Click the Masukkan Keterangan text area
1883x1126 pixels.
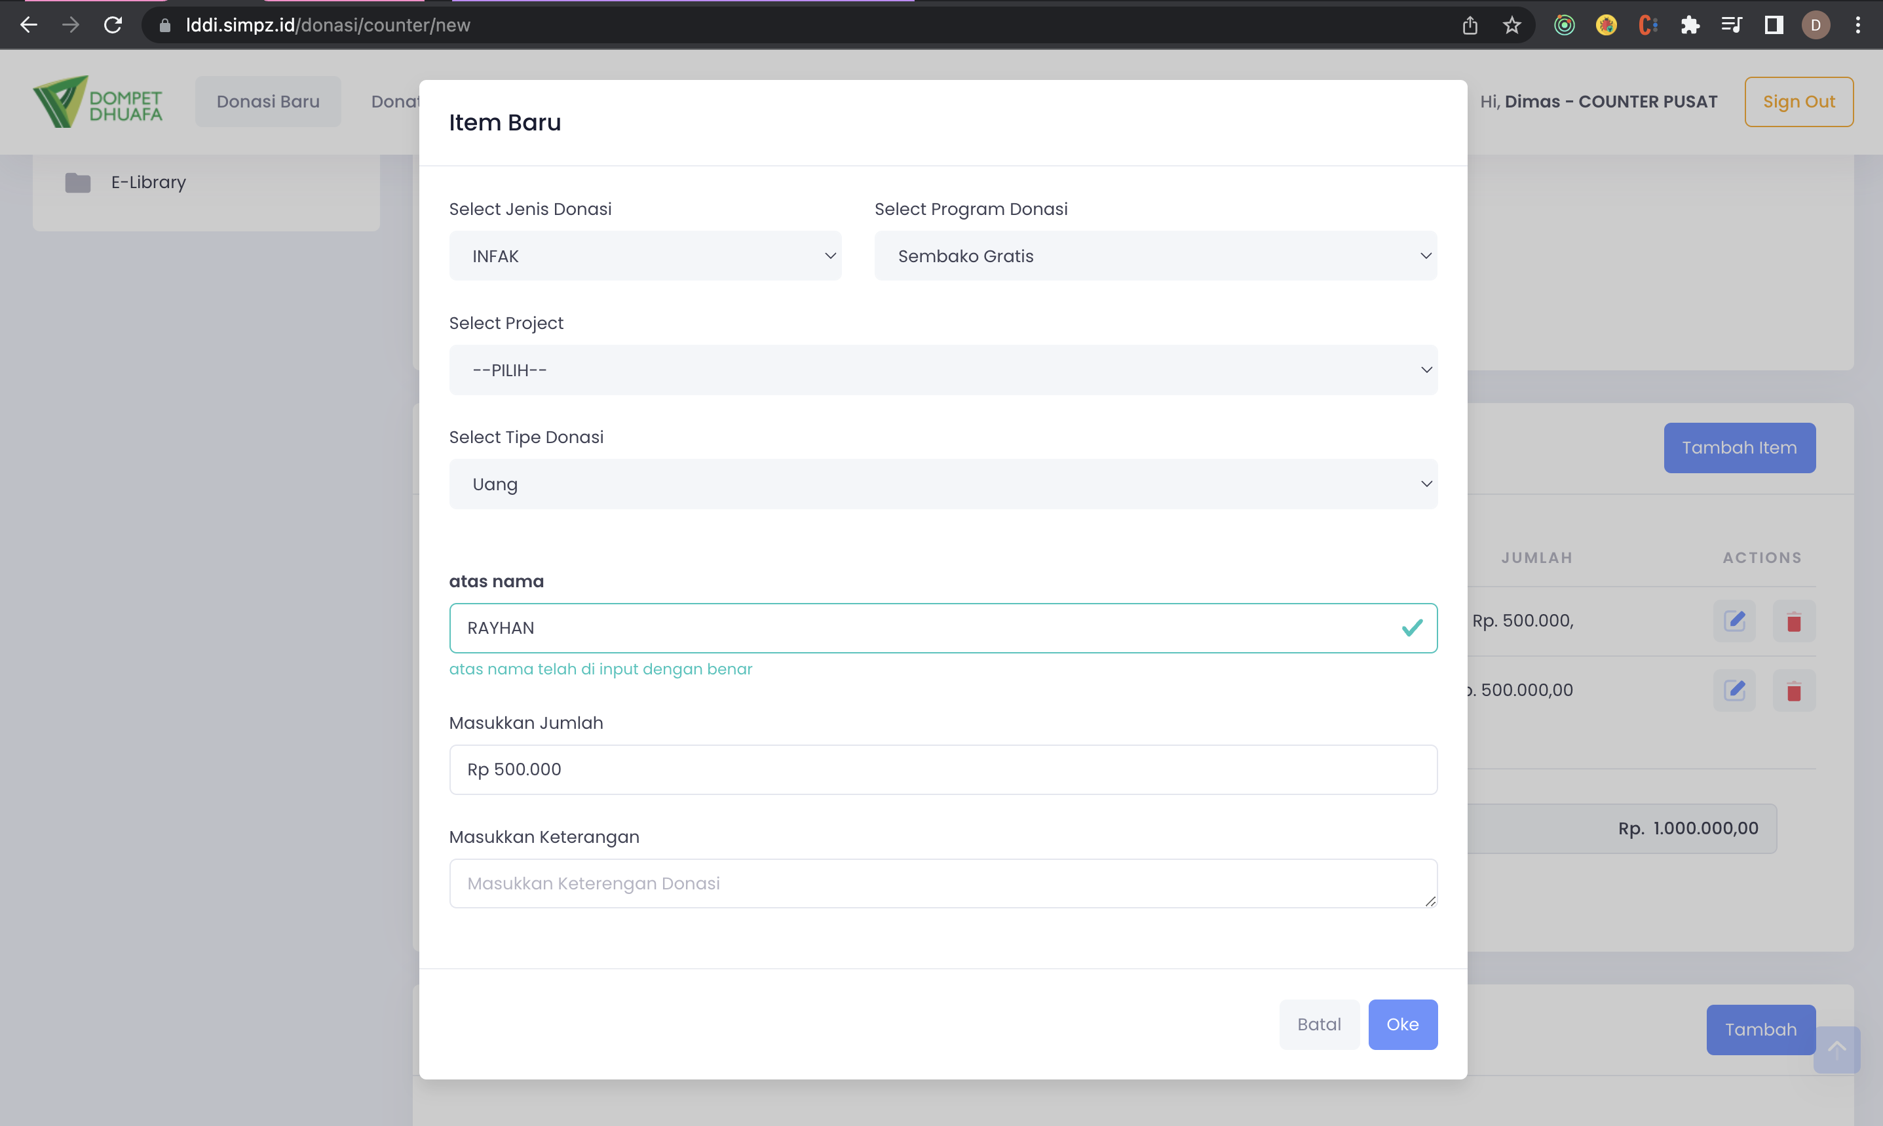point(943,883)
